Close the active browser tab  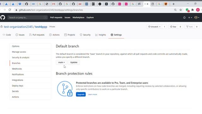(x=147, y=4)
